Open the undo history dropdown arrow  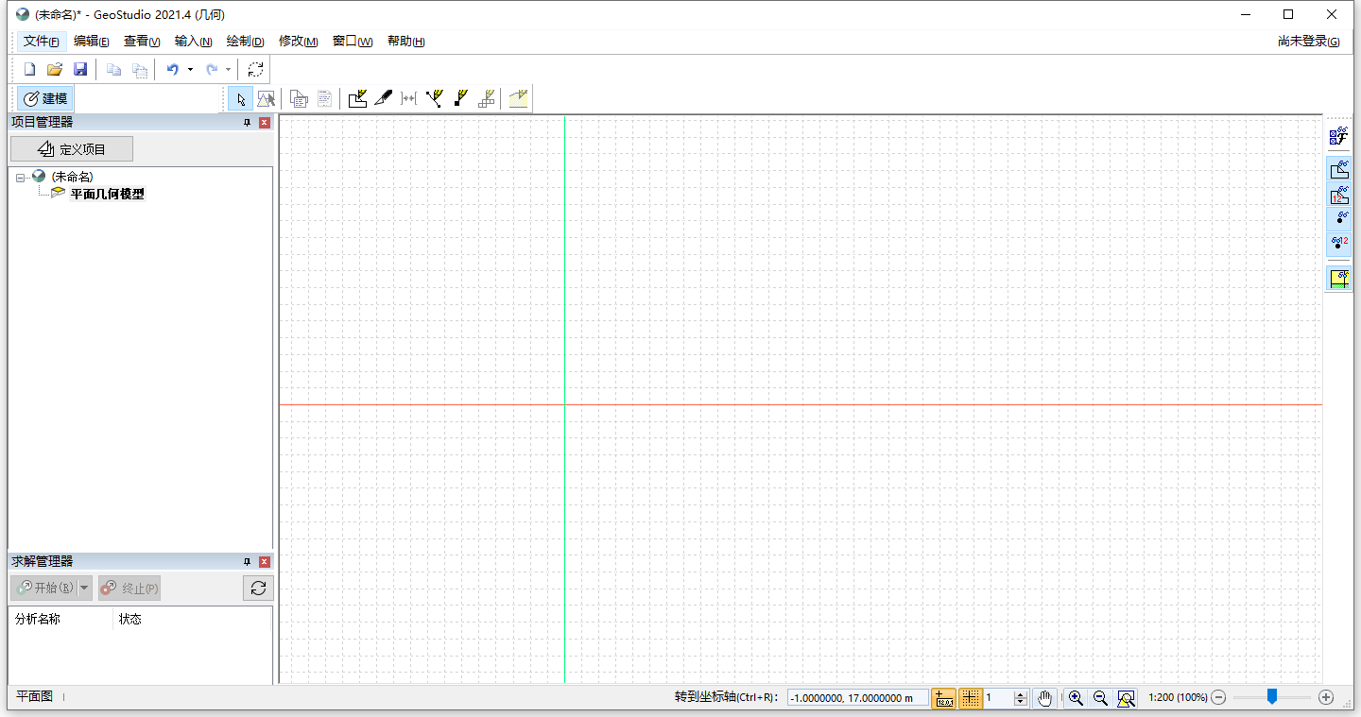click(190, 70)
